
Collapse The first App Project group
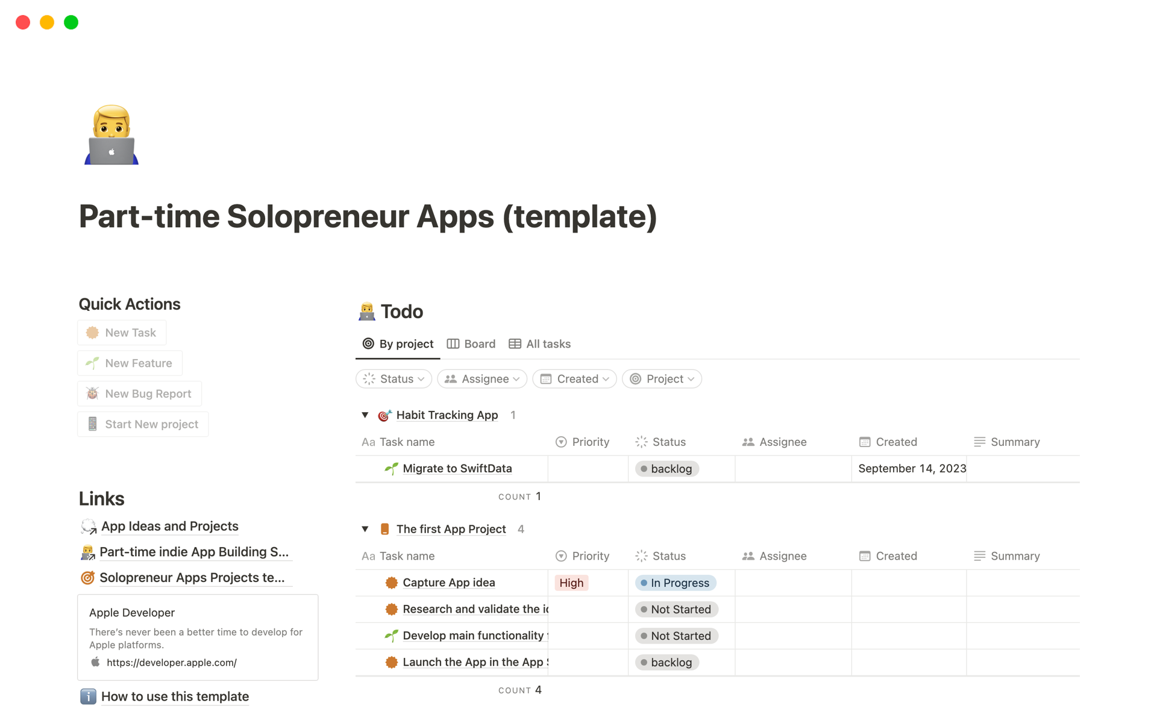[x=365, y=529]
